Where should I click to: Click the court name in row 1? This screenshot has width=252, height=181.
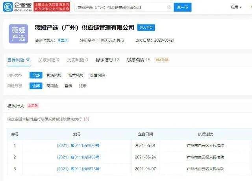205,146
